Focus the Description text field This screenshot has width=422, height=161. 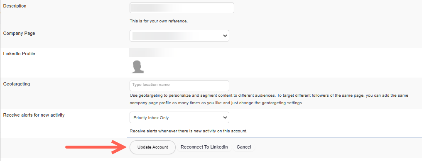[x=182, y=8]
